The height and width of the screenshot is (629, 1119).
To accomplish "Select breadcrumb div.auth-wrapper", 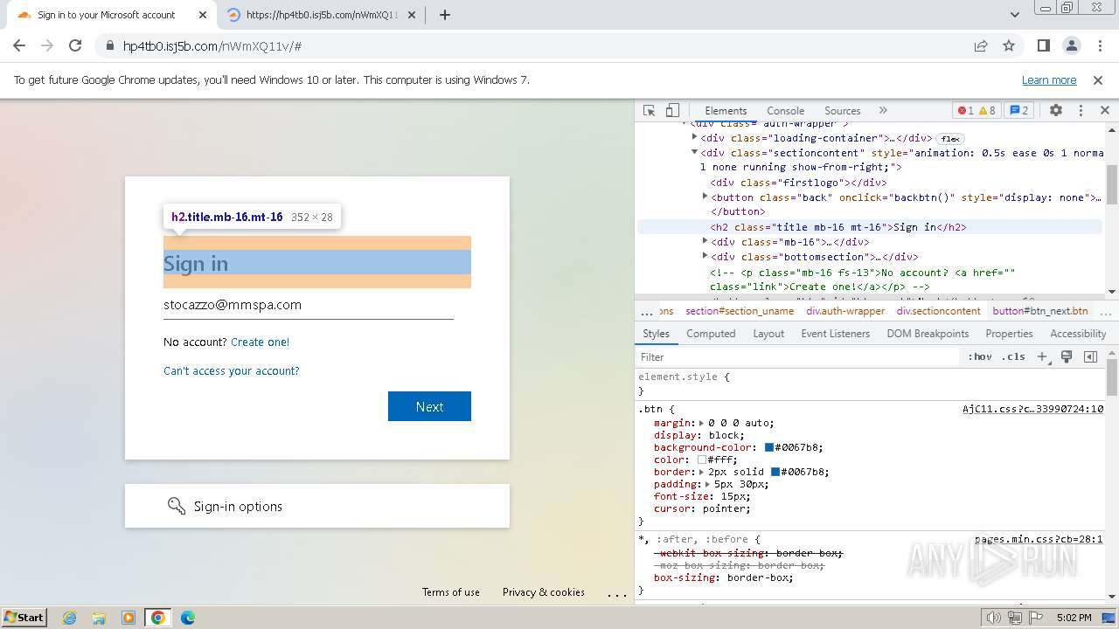I will [x=845, y=311].
